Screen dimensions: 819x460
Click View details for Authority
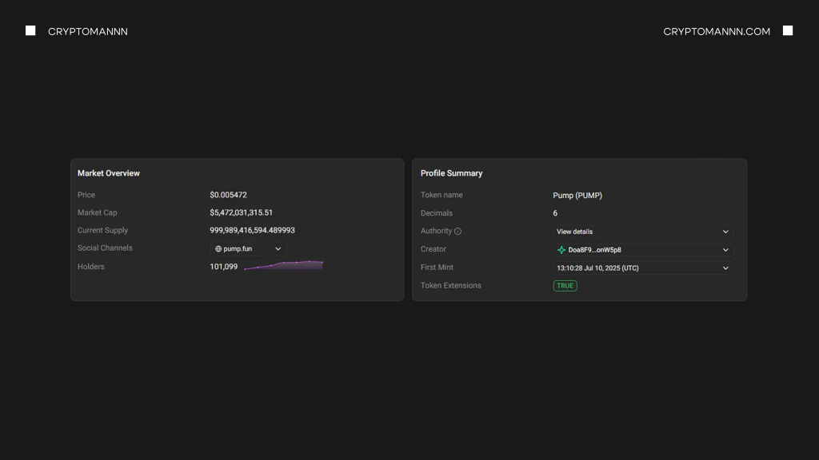click(573, 231)
